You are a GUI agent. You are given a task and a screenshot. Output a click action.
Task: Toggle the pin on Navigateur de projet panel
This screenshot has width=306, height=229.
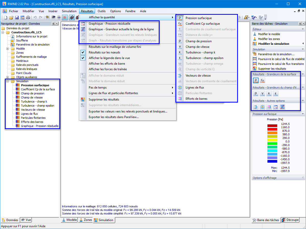tap(53, 23)
